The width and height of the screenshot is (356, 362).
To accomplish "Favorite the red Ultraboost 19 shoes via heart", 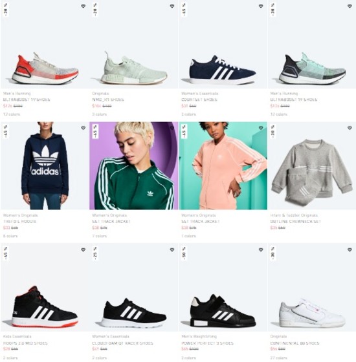I will click(83, 6).
